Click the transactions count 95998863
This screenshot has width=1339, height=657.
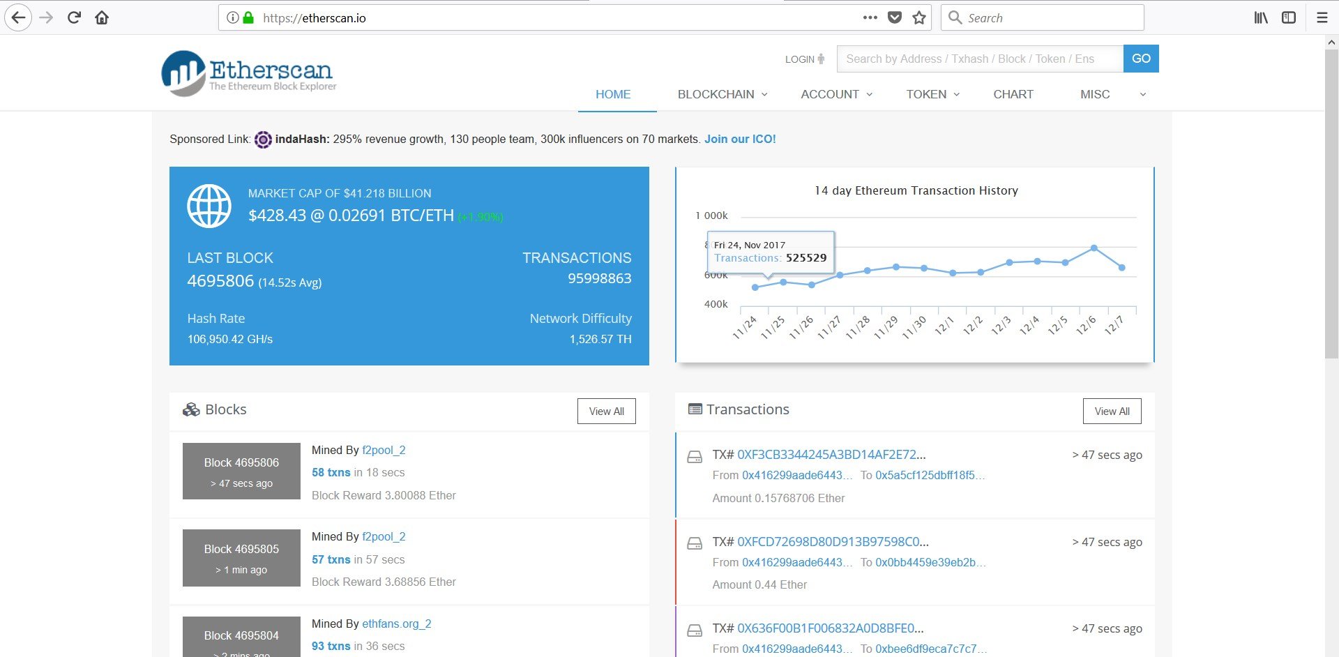pos(600,278)
